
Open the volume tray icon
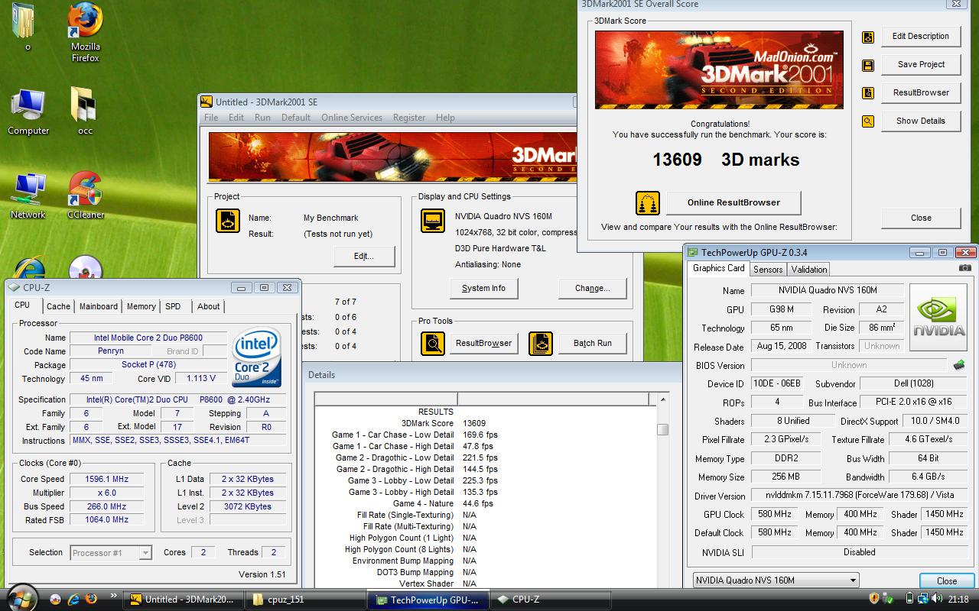[x=938, y=599]
